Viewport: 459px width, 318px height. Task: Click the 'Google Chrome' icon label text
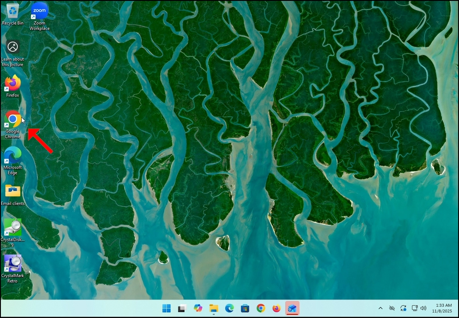pyautogui.click(x=13, y=134)
